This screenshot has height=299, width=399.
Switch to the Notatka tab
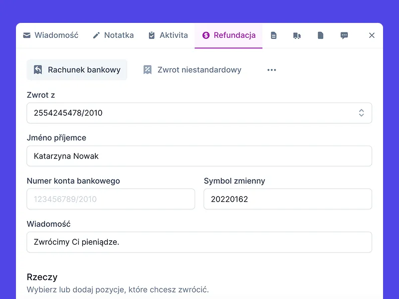click(113, 35)
